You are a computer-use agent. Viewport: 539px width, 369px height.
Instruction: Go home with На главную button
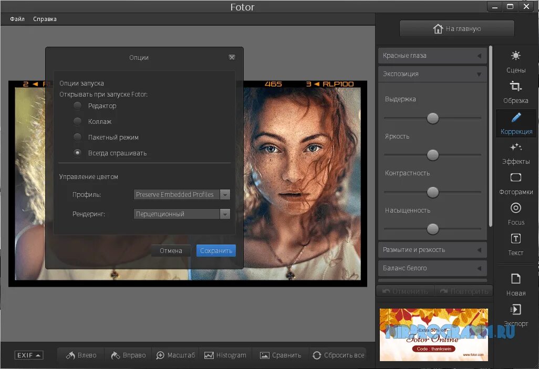(x=457, y=28)
